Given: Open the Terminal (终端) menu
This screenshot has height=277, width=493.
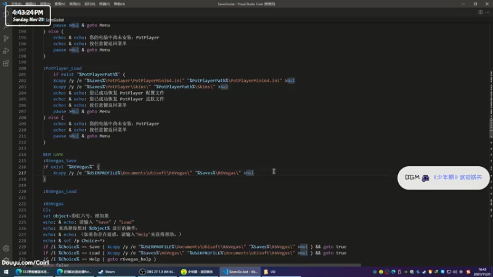Looking at the screenshot, I should coord(104,4).
